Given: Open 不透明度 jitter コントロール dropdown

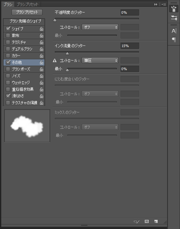Looking at the screenshot, I should [x=100, y=27].
